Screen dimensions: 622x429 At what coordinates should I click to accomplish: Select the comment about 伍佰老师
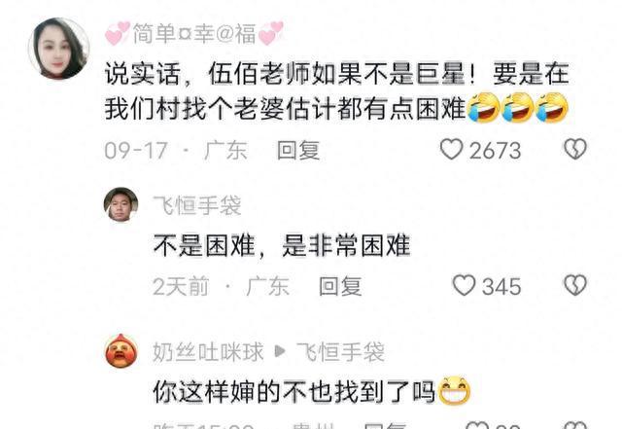tap(337, 90)
